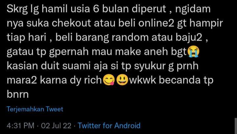Click the Terjemahkan Tweet link
Image resolution: width=237 pixels, height=134 pixels.
click(x=35, y=109)
